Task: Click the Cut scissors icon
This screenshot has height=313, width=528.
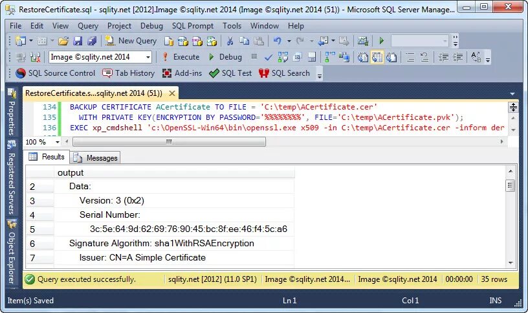Action: click(x=230, y=41)
